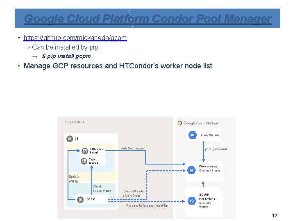Click the 'Task Queue' text
Screen dimensions: 295x221
(94, 161)
